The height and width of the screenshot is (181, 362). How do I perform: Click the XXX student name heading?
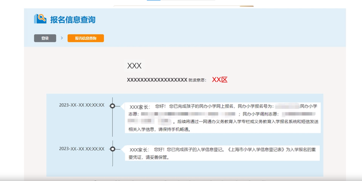point(134,66)
